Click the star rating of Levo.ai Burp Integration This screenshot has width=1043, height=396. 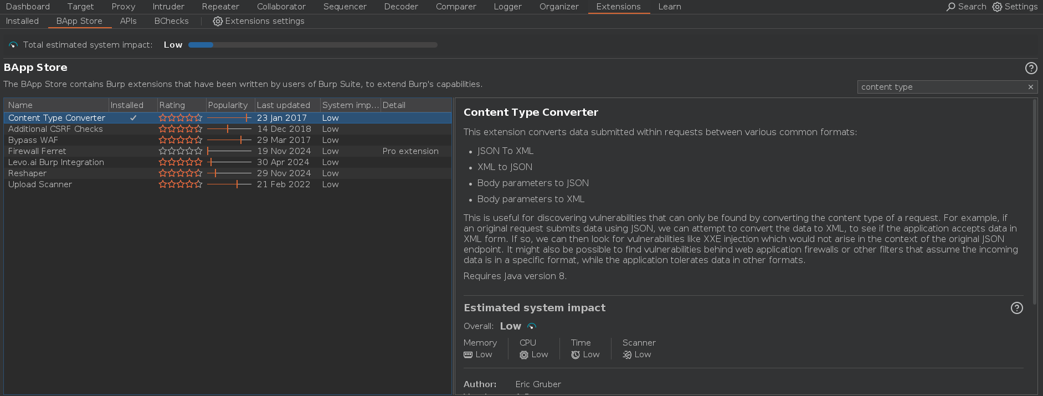pos(181,162)
